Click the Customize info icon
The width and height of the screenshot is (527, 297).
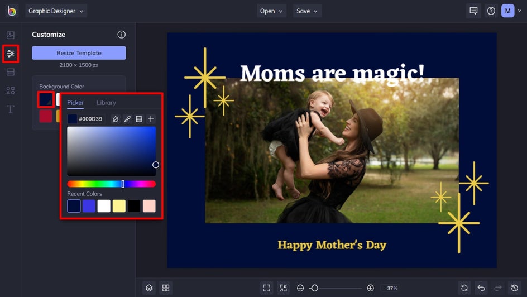coord(121,34)
